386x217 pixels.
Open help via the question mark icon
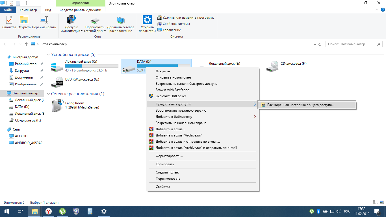coord(383,10)
